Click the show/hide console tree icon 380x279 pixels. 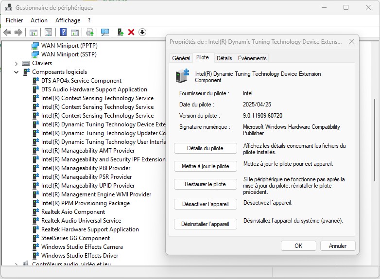pyautogui.click(x=34, y=32)
